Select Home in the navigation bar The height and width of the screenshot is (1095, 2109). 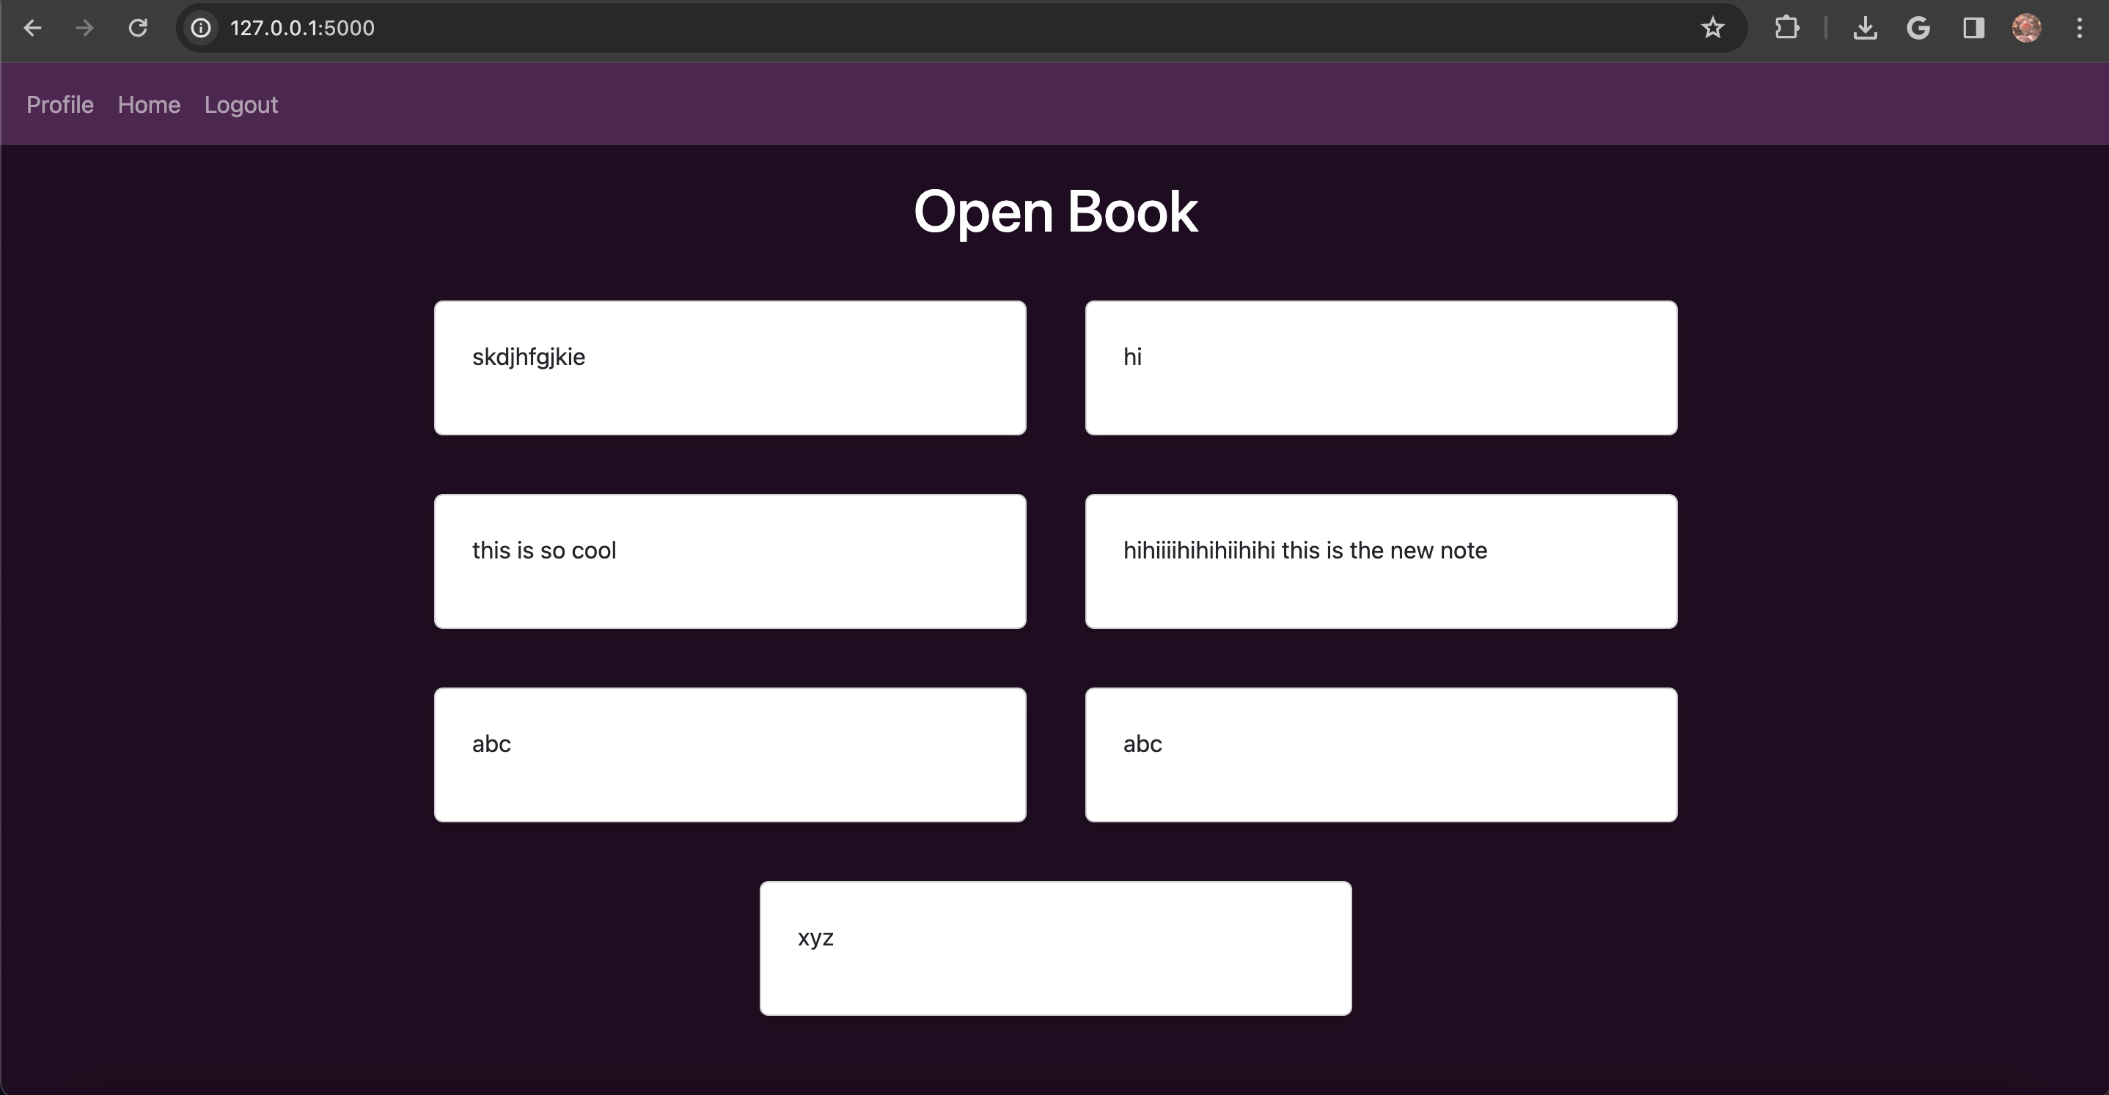tap(148, 104)
